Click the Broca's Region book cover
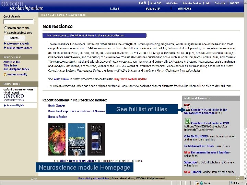 coord(96,139)
